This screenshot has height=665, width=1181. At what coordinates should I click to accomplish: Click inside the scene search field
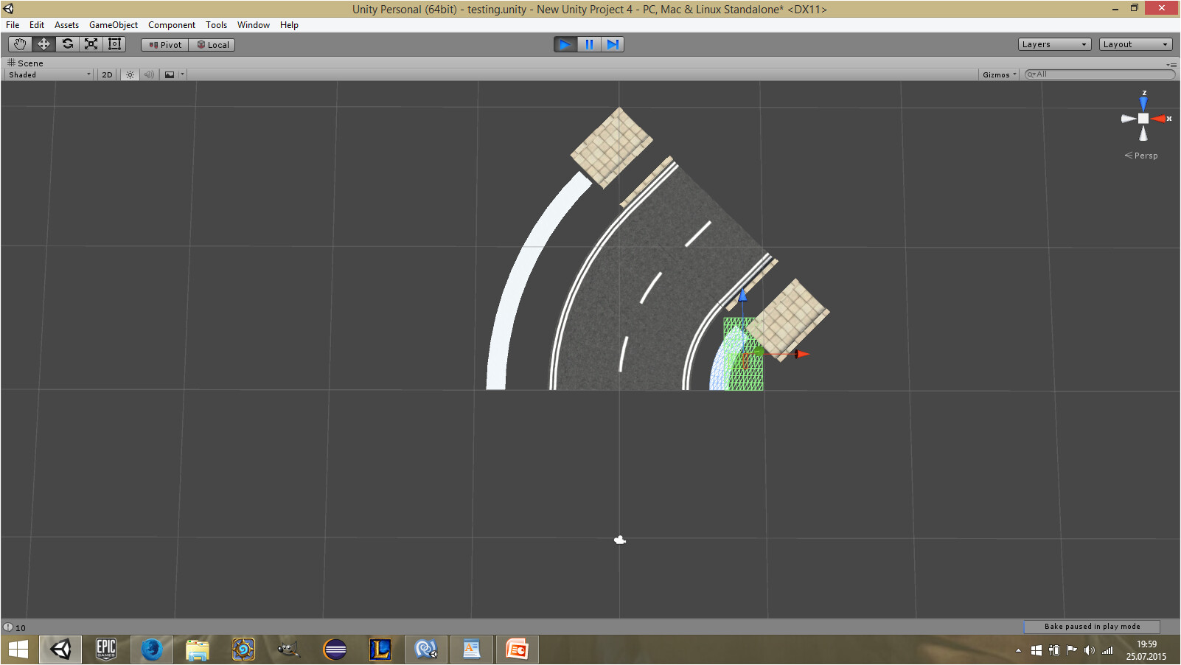[x=1098, y=74]
